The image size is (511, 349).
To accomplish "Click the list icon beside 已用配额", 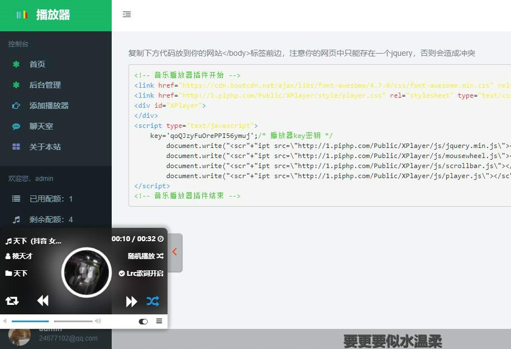I will [16, 199].
